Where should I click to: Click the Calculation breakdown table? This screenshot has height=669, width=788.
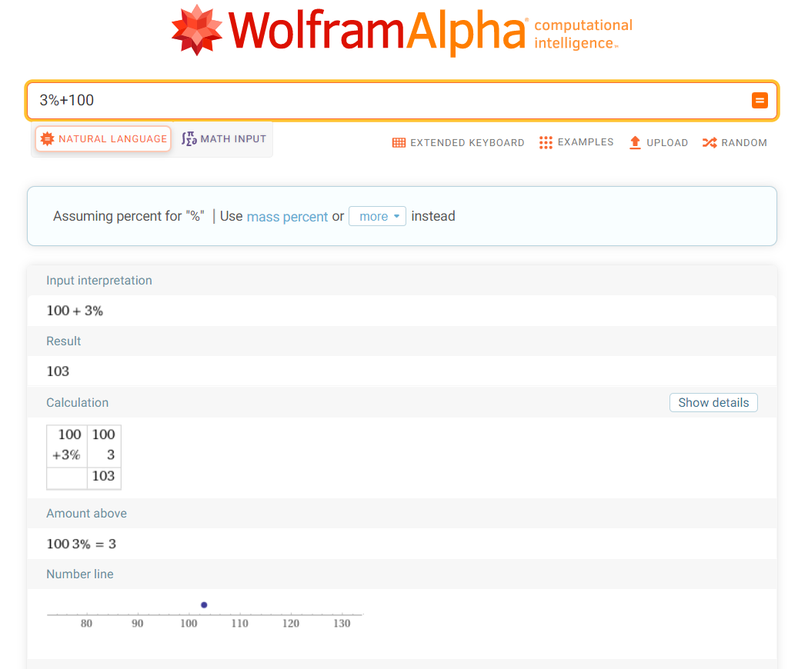point(83,456)
